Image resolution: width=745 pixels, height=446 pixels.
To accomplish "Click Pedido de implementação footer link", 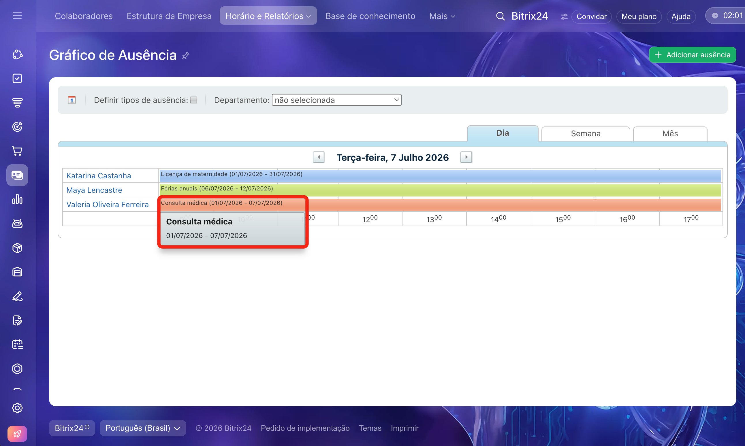I will point(305,428).
